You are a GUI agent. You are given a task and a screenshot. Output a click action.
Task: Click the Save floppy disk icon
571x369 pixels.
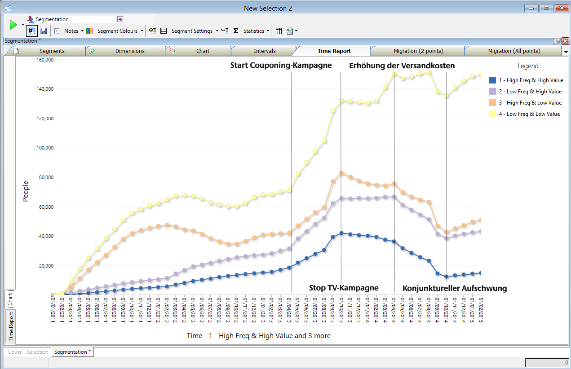click(44, 31)
